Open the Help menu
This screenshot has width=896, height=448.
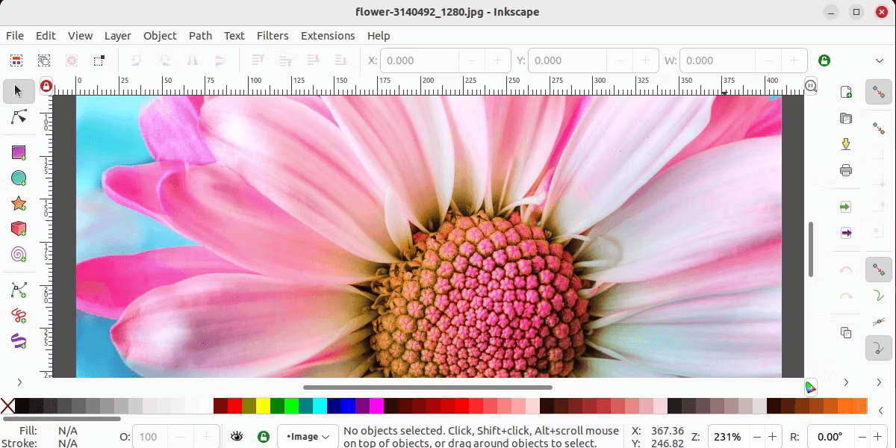[379, 35]
